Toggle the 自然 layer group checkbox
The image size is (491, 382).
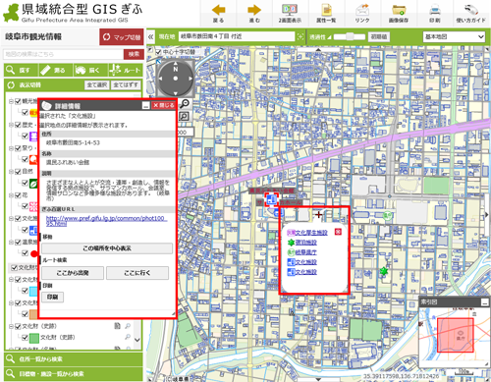click(x=18, y=172)
